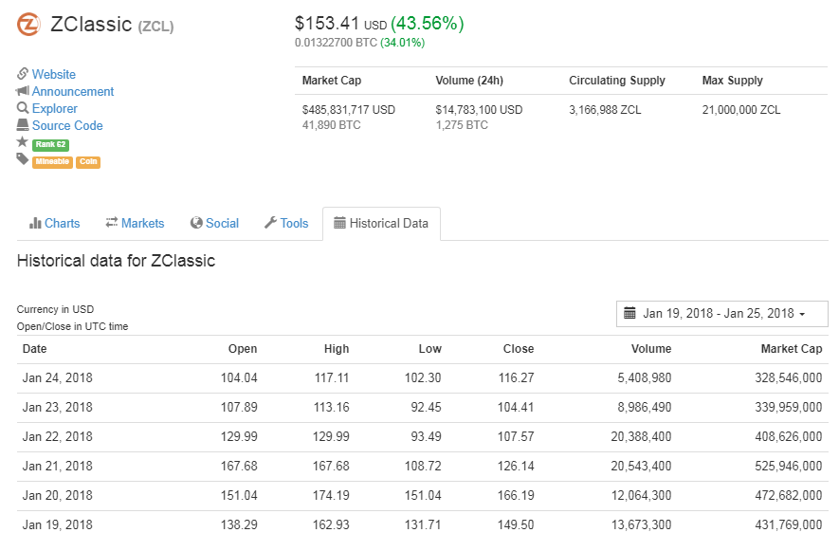The image size is (839, 551).
Task: Click the bar chart icon on Charts tab
Action: pyautogui.click(x=35, y=223)
